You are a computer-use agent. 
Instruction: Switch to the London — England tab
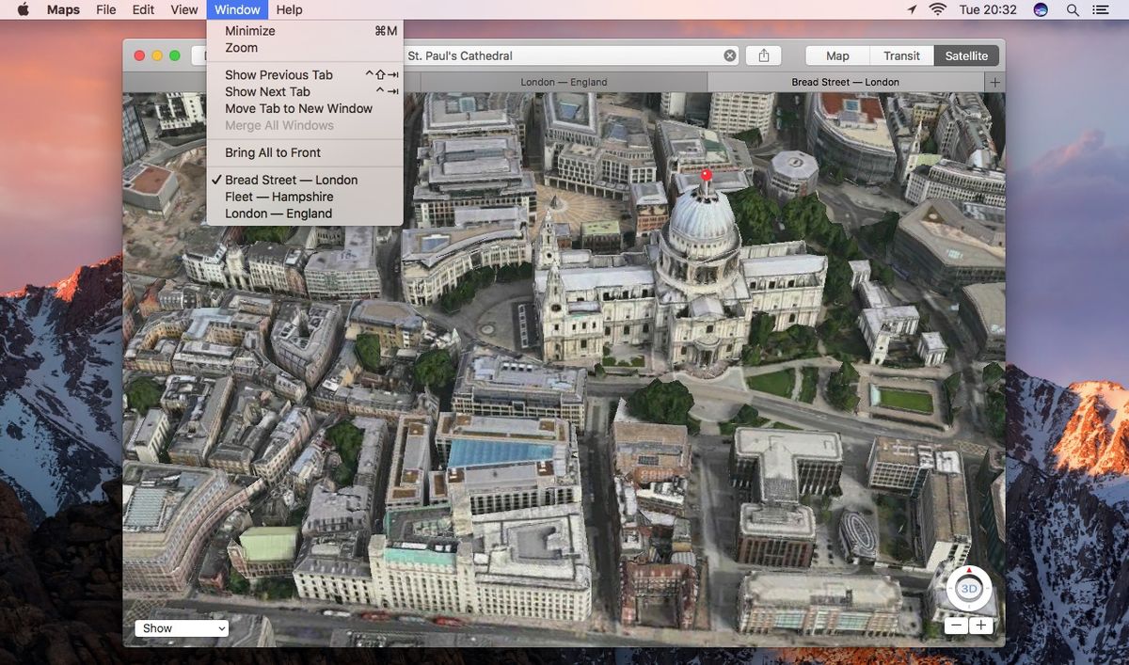pyautogui.click(x=564, y=83)
